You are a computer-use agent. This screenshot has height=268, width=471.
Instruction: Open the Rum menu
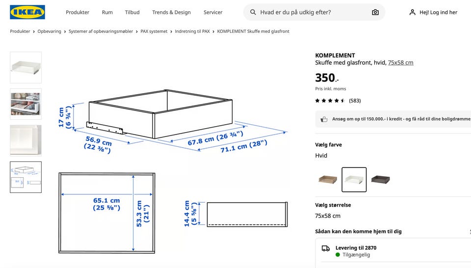point(107,12)
